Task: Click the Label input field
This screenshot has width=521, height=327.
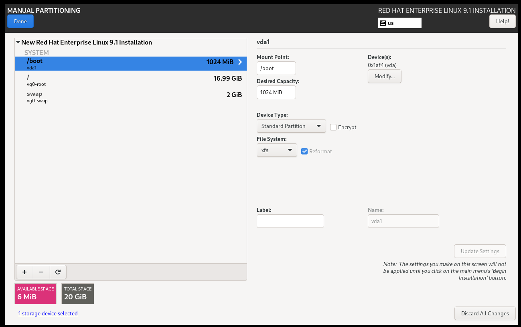Action: pos(290,221)
